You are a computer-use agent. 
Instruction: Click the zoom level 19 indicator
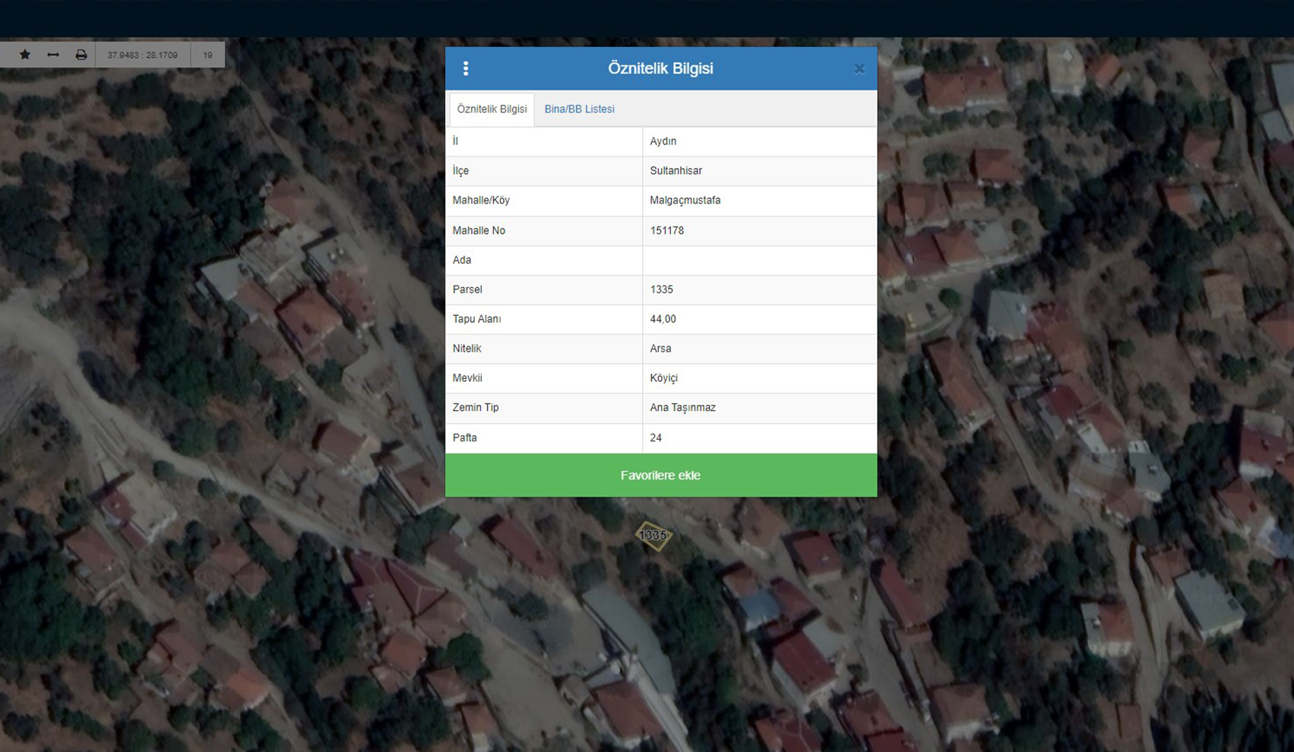coord(207,55)
